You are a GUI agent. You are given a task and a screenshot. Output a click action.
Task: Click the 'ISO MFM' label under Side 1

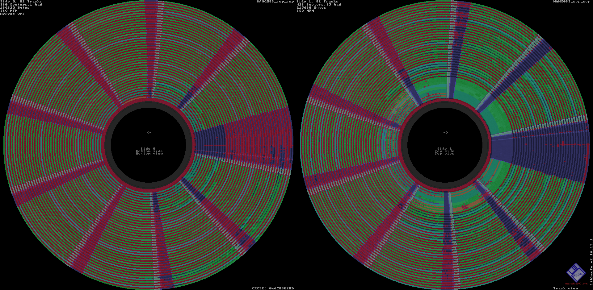click(x=305, y=11)
